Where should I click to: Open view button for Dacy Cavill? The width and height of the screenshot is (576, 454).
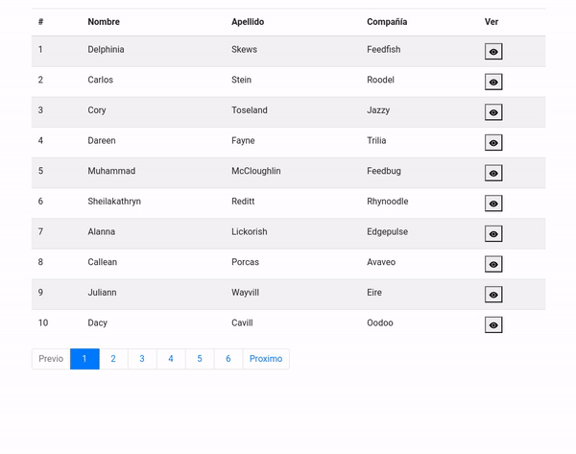click(x=493, y=324)
